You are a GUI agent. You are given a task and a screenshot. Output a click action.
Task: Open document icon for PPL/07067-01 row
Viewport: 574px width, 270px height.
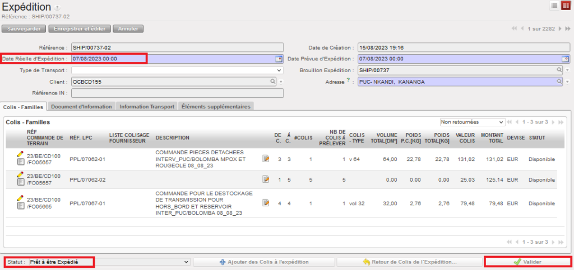(x=21, y=207)
